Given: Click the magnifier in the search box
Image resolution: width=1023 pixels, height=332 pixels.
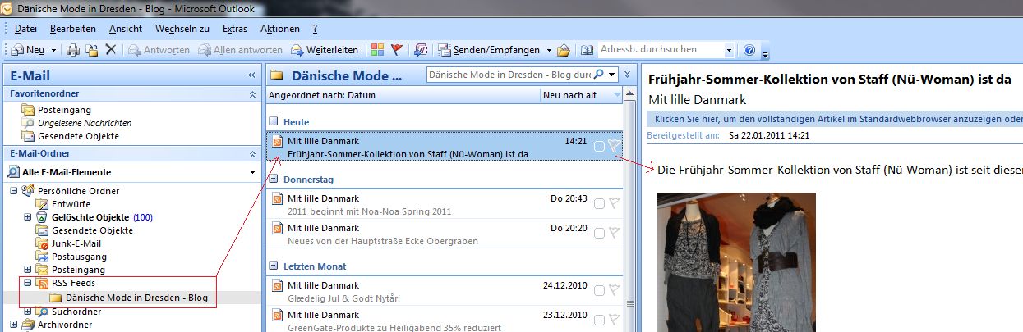Looking at the screenshot, I should point(599,75).
